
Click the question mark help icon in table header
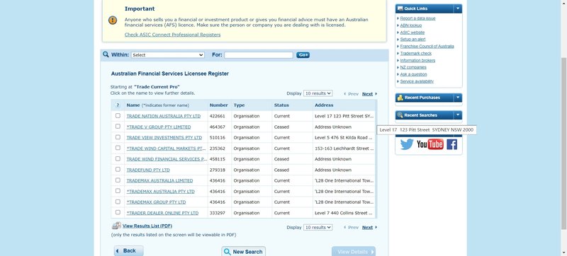(118, 105)
